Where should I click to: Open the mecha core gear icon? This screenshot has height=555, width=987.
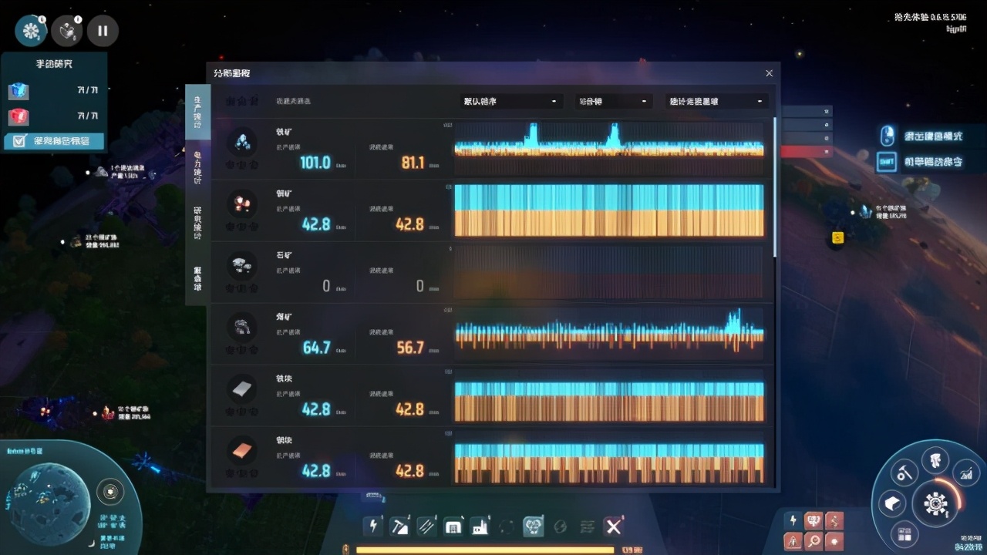coord(937,505)
